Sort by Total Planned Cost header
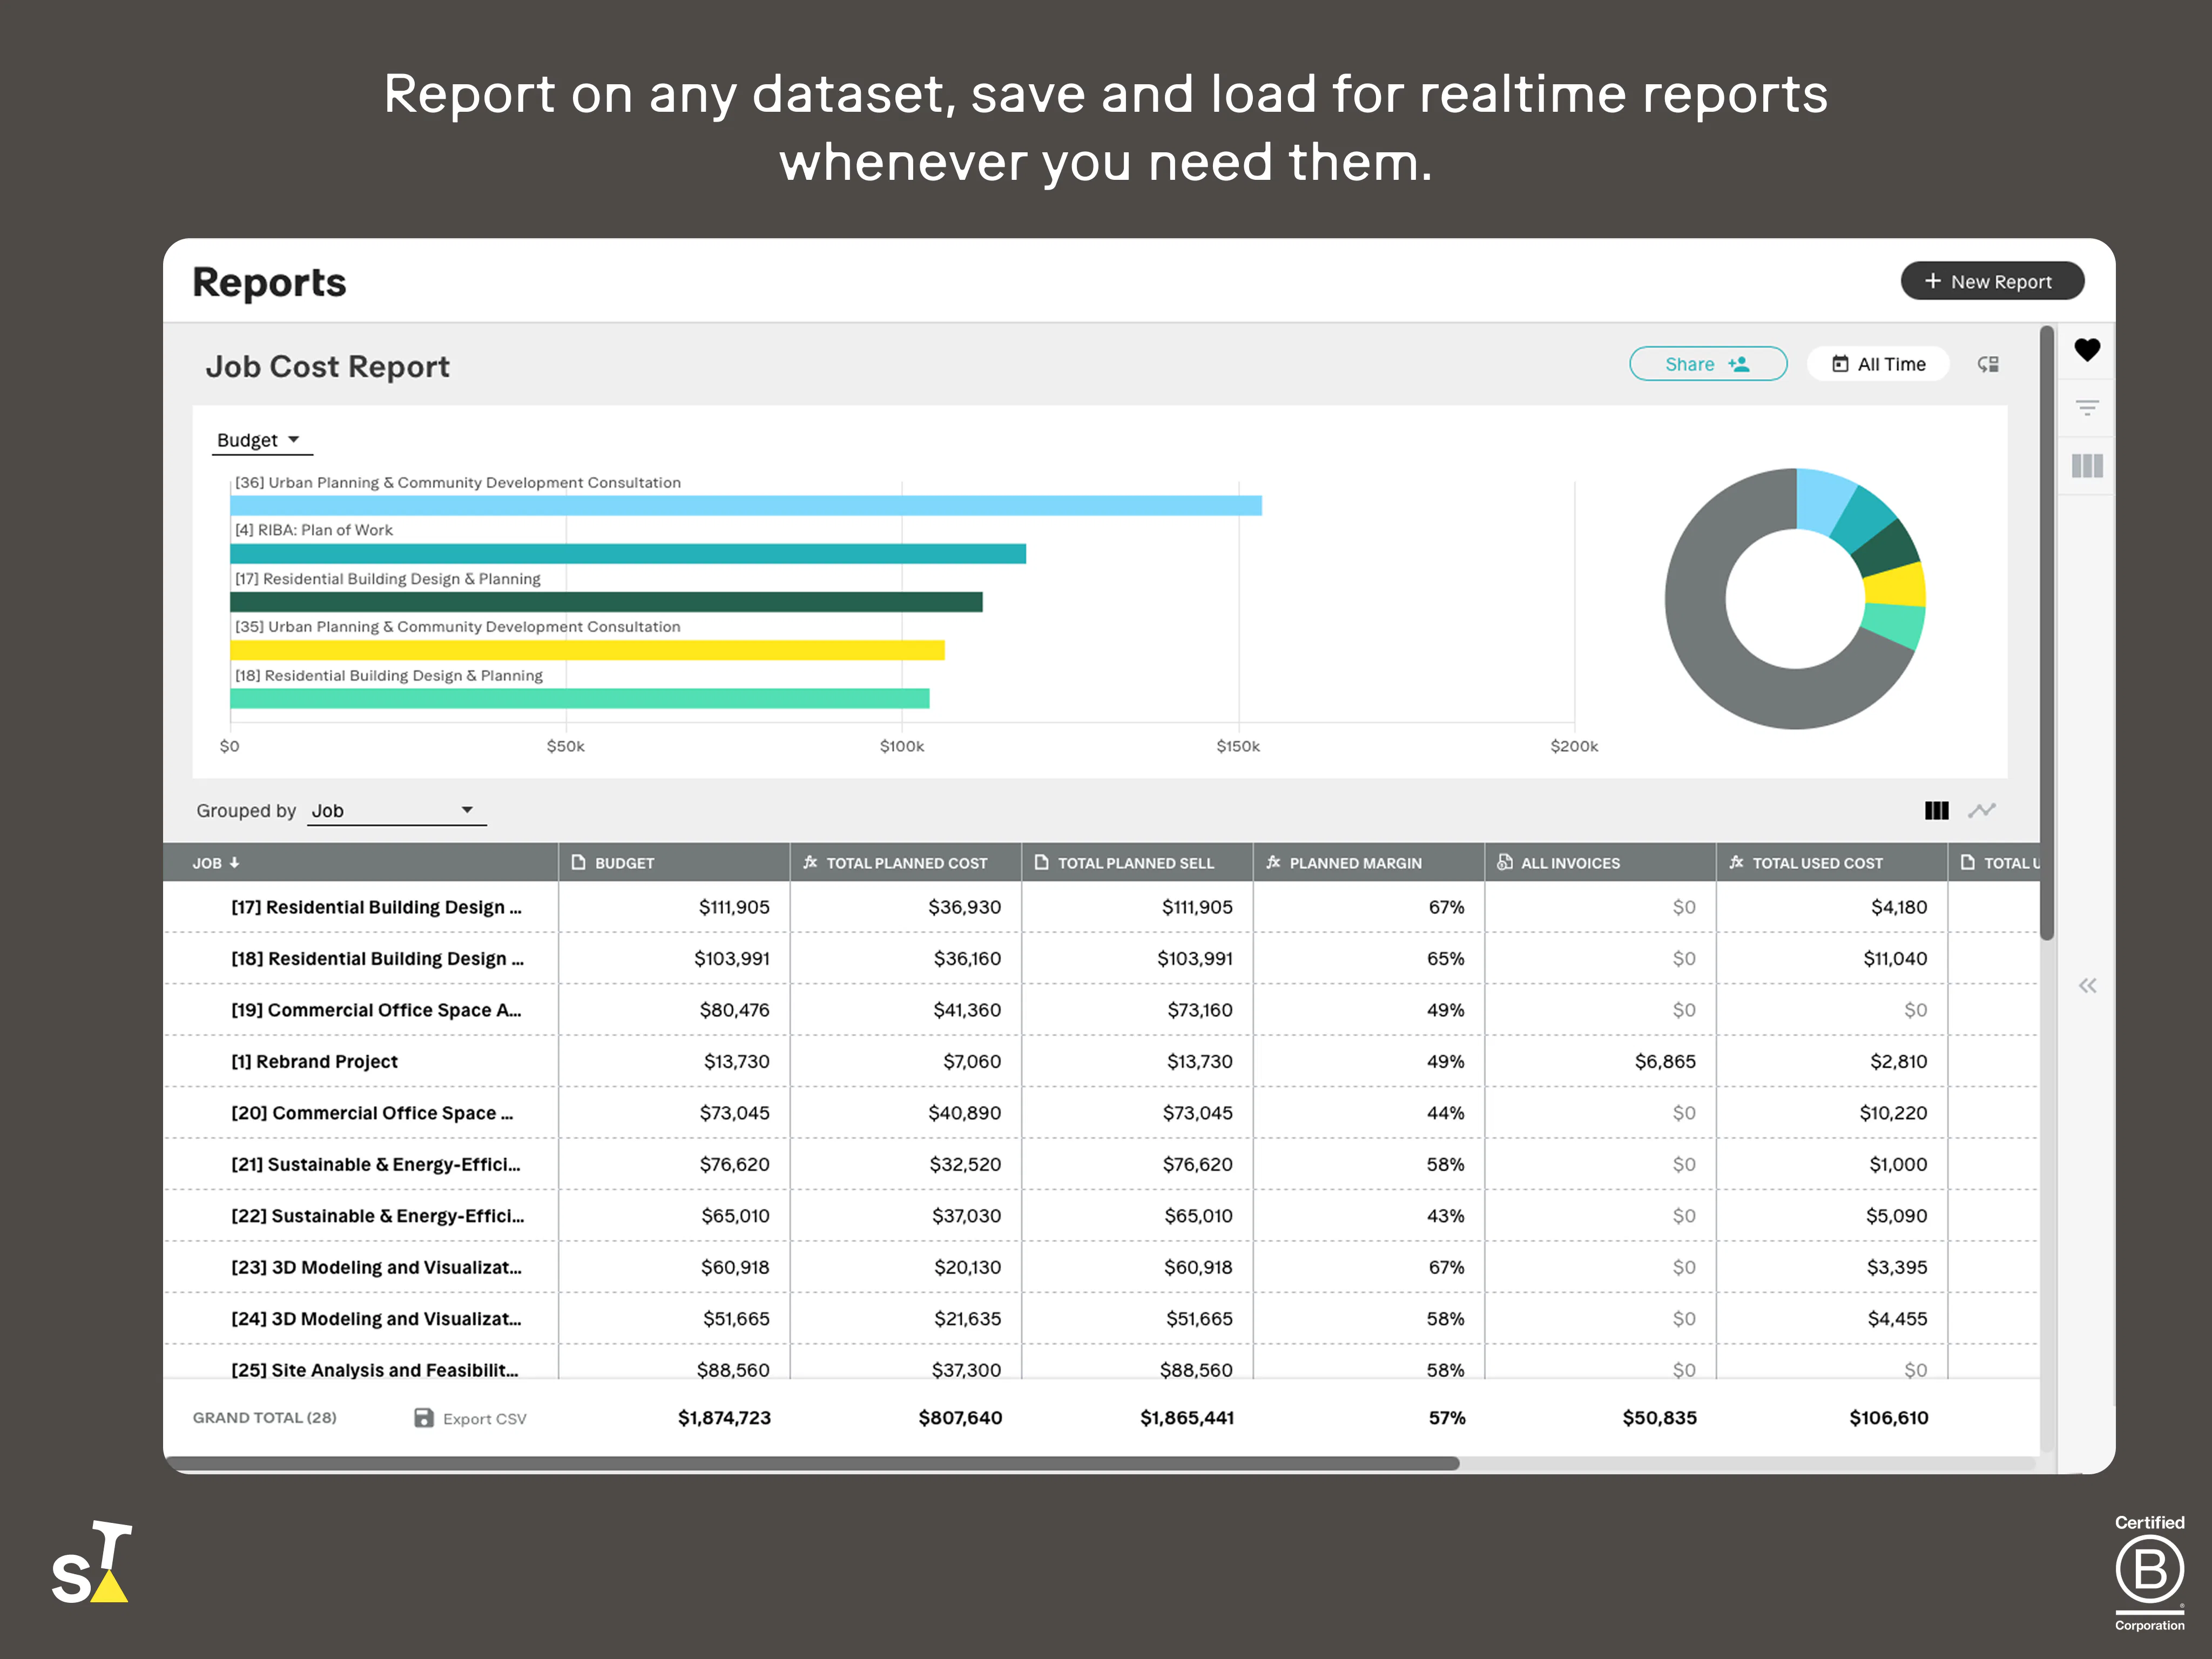The width and height of the screenshot is (2212, 1659). (x=906, y=863)
